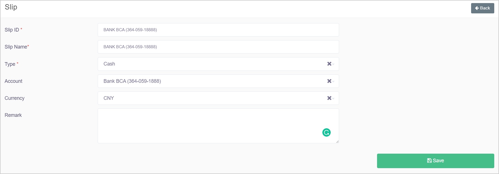Open the Currency dropdown showing CNY

point(212,98)
